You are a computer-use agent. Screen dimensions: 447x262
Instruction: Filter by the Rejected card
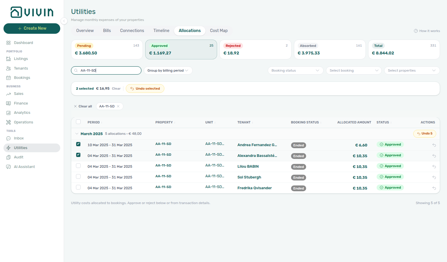[256, 49]
